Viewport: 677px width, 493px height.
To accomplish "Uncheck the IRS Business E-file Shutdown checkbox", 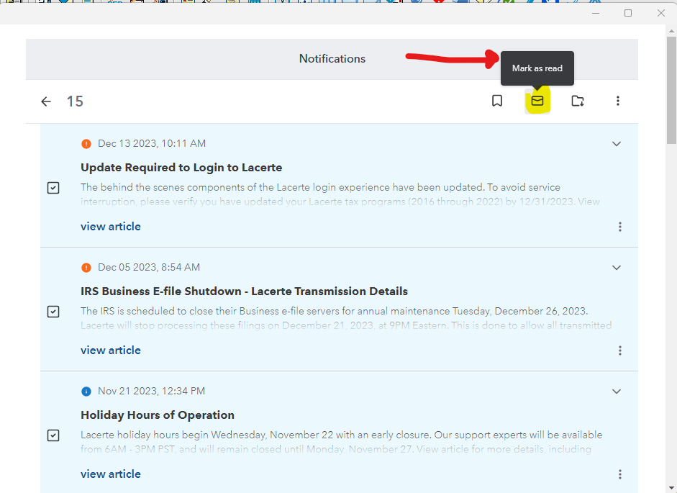I will [53, 312].
